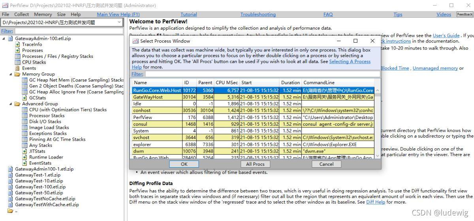Screen dimensions: 474x221
Task: Select CPU (with Optimization Tiers) Stacks
Action: coord(68,110)
